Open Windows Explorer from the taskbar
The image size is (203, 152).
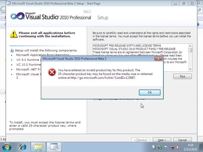tap(38, 147)
